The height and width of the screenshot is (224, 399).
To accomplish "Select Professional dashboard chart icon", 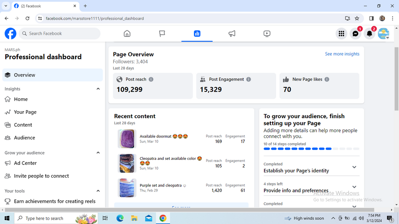I will (x=197, y=34).
